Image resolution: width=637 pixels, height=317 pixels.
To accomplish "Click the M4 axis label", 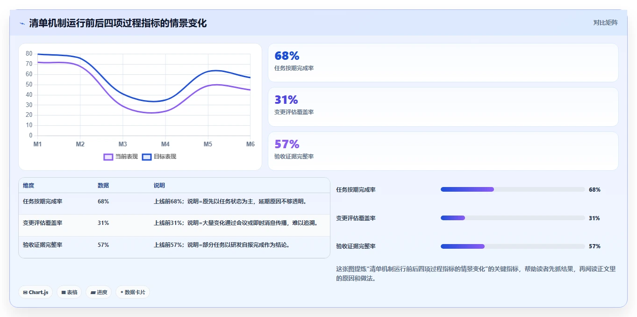I will tap(165, 144).
